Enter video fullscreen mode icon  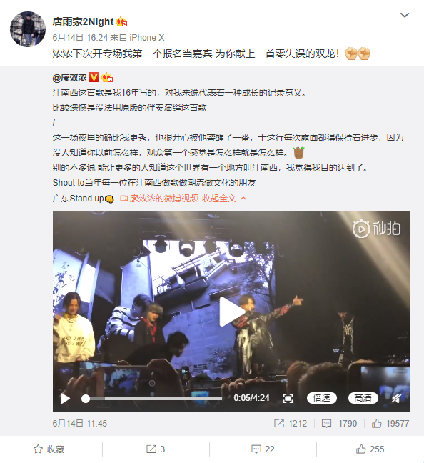[x=288, y=398]
